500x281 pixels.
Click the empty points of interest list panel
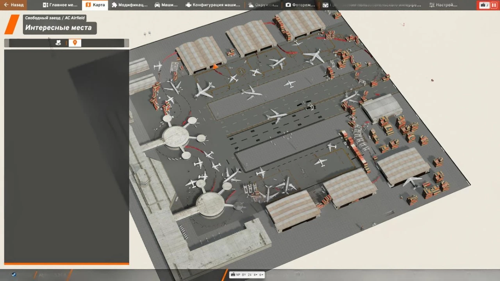[66, 156]
